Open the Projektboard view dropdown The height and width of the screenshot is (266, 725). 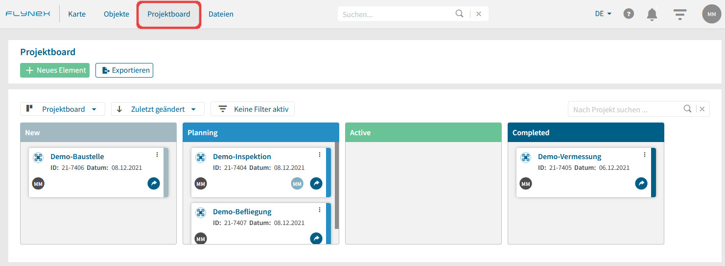[63, 109]
